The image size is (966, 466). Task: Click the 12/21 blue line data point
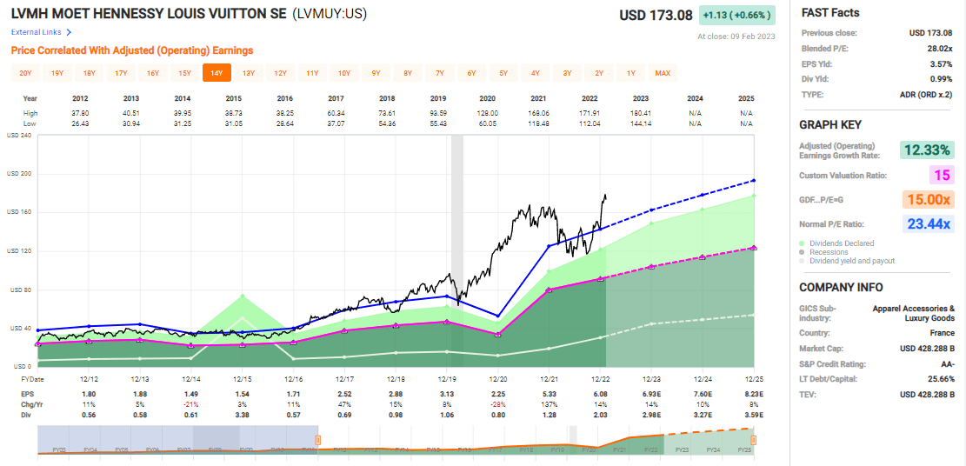[549, 247]
